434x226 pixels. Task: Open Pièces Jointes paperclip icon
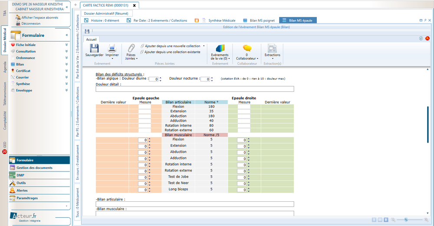pyautogui.click(x=130, y=48)
